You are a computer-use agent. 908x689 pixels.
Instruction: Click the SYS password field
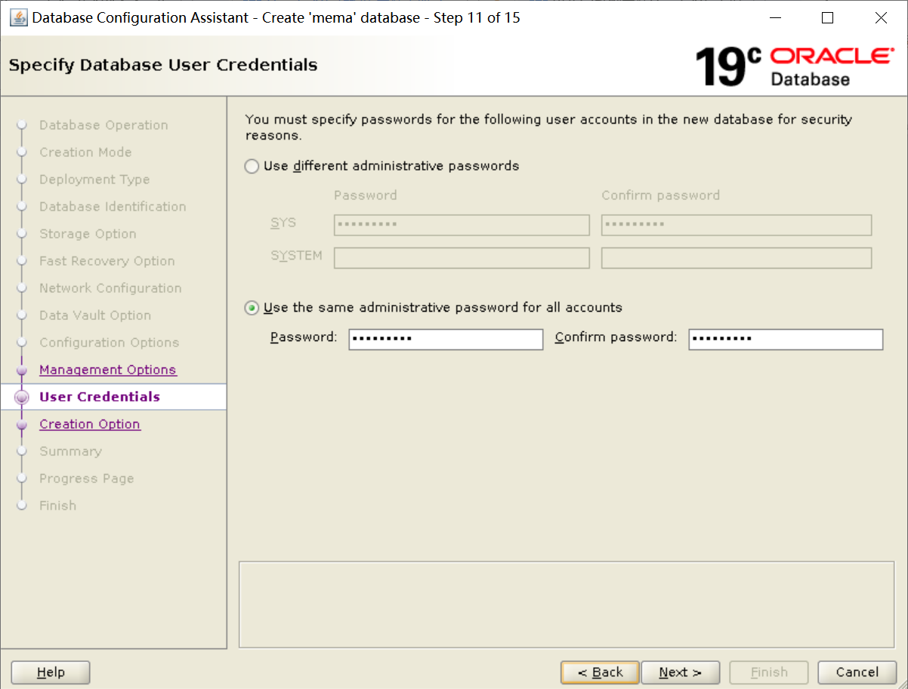[x=461, y=224]
